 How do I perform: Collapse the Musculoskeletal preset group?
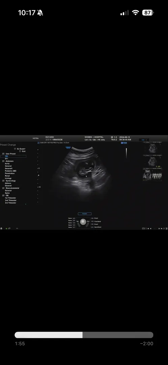pos(3,188)
